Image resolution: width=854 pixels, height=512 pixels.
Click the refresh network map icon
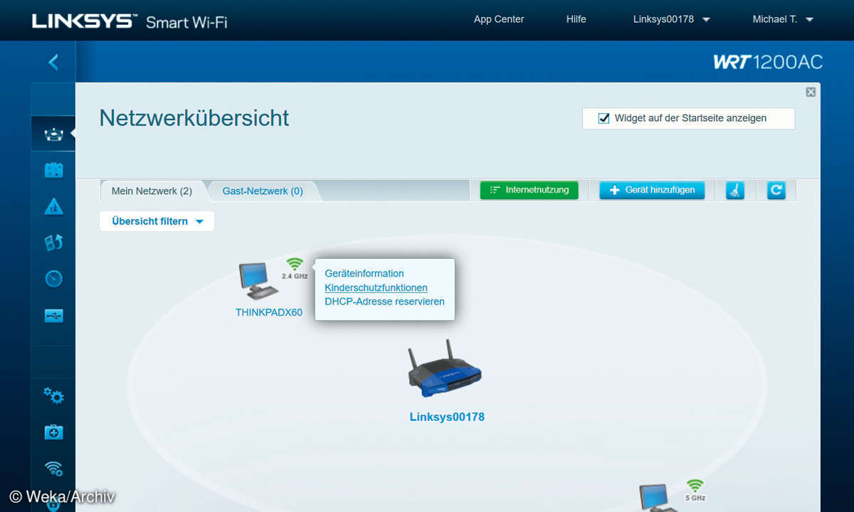coord(776,190)
